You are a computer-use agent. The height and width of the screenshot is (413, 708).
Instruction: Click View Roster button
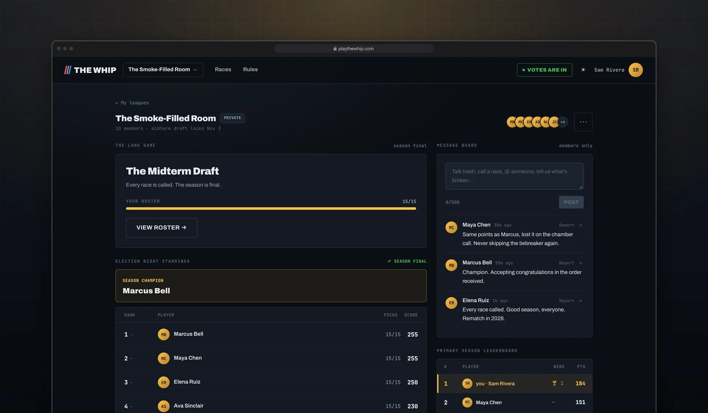[162, 228]
